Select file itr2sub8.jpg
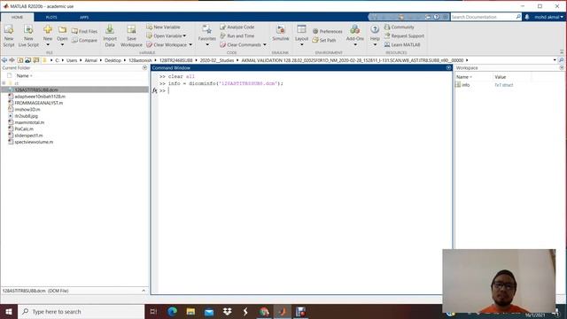 pos(26,116)
